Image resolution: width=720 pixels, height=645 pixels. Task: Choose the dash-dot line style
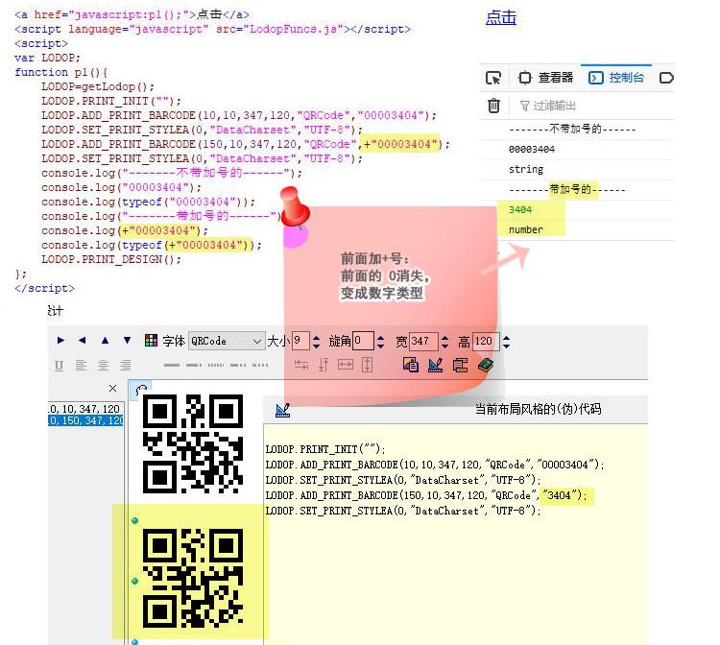point(194,365)
